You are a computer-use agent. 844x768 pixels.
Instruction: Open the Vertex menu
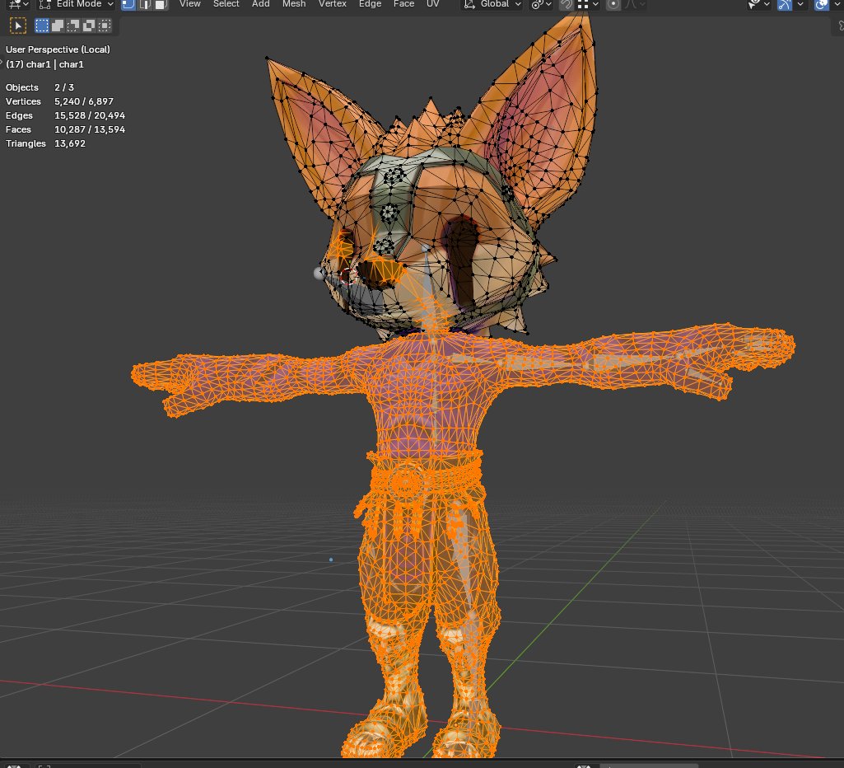[332, 4]
